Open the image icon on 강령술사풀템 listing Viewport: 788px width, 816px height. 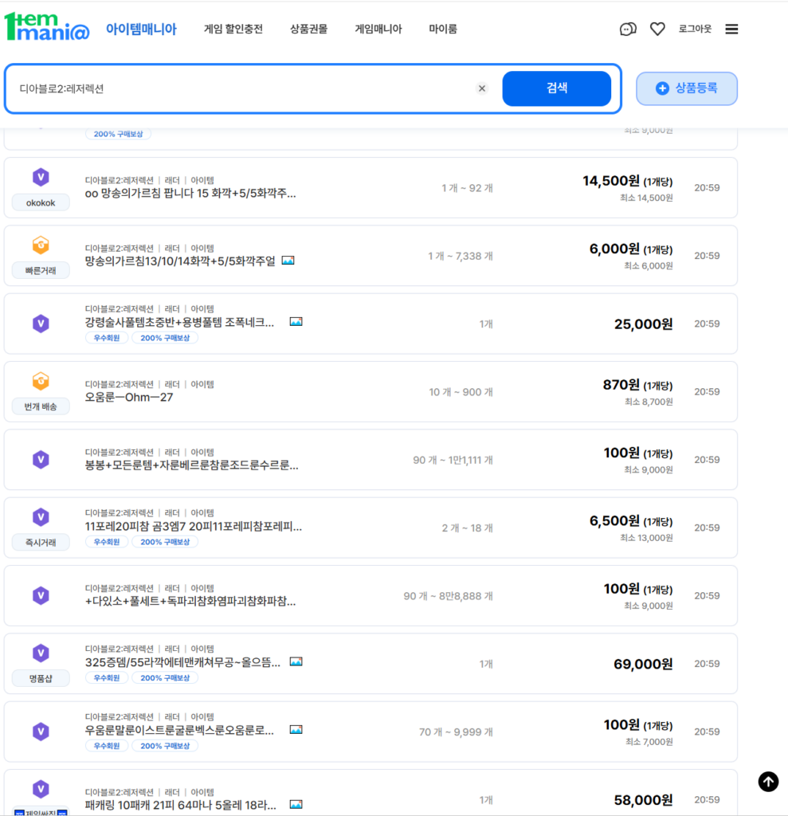tap(296, 322)
